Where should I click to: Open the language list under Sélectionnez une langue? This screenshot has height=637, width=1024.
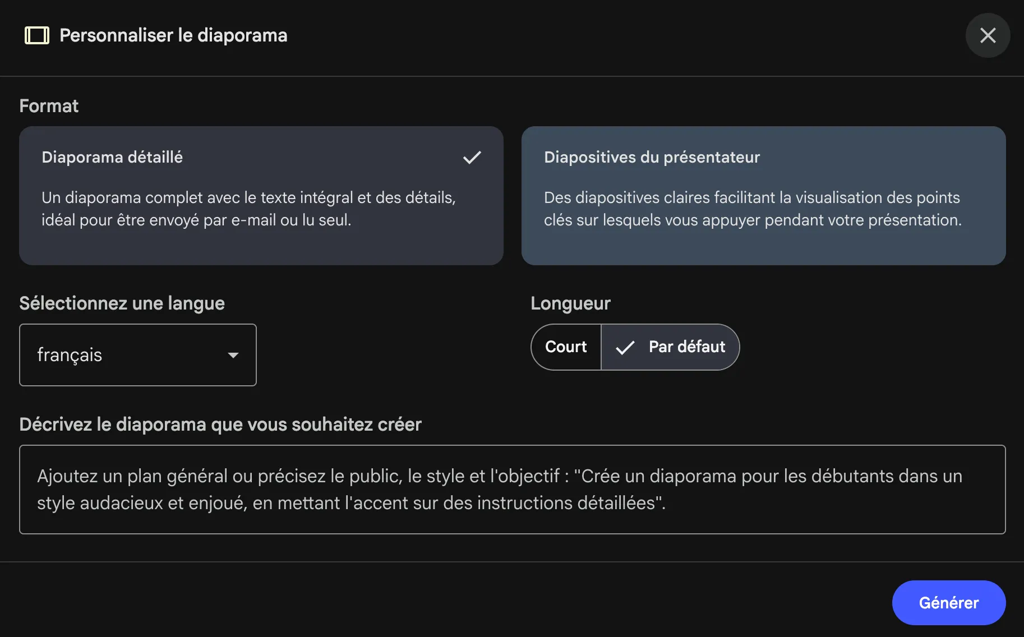[x=137, y=355]
